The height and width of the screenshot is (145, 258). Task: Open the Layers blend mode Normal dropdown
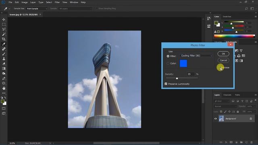[x=225, y=106]
